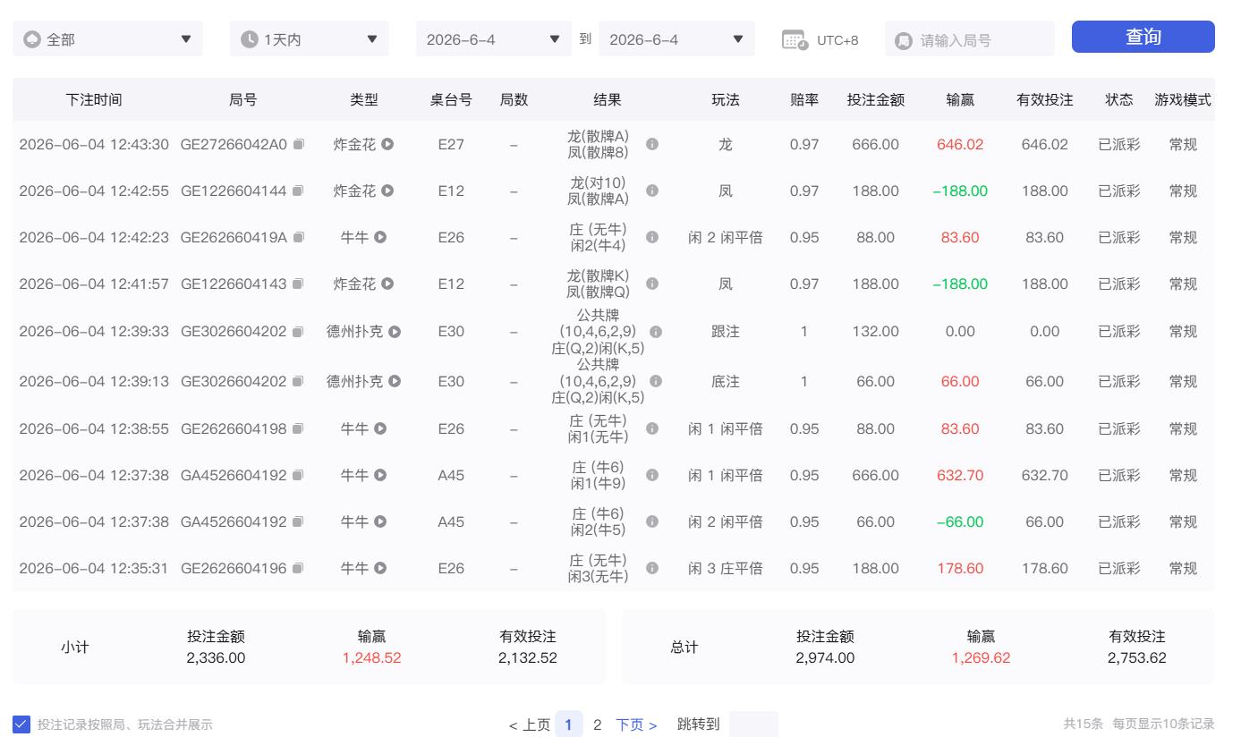1241x737 pixels.
Task: Click the 共15条 record count text
Action: (x=1083, y=724)
